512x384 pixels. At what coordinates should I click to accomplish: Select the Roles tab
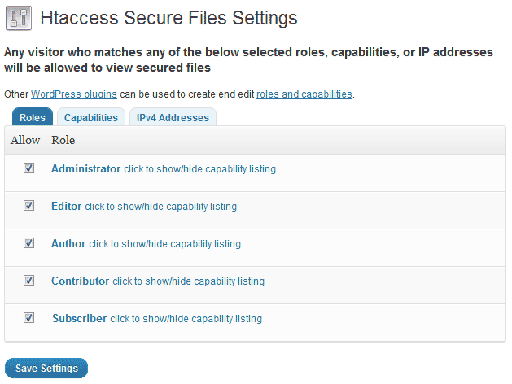[33, 117]
